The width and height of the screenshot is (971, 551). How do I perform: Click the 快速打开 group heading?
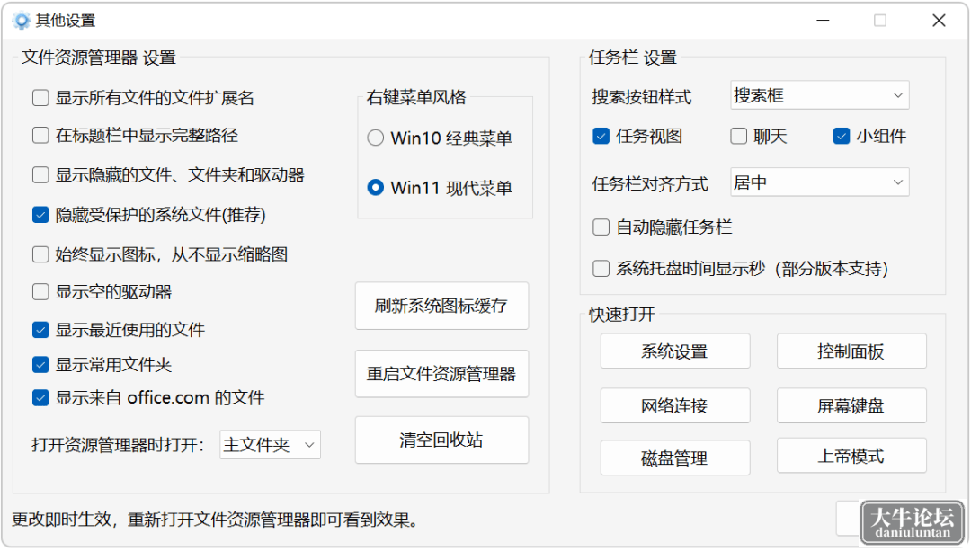(622, 315)
